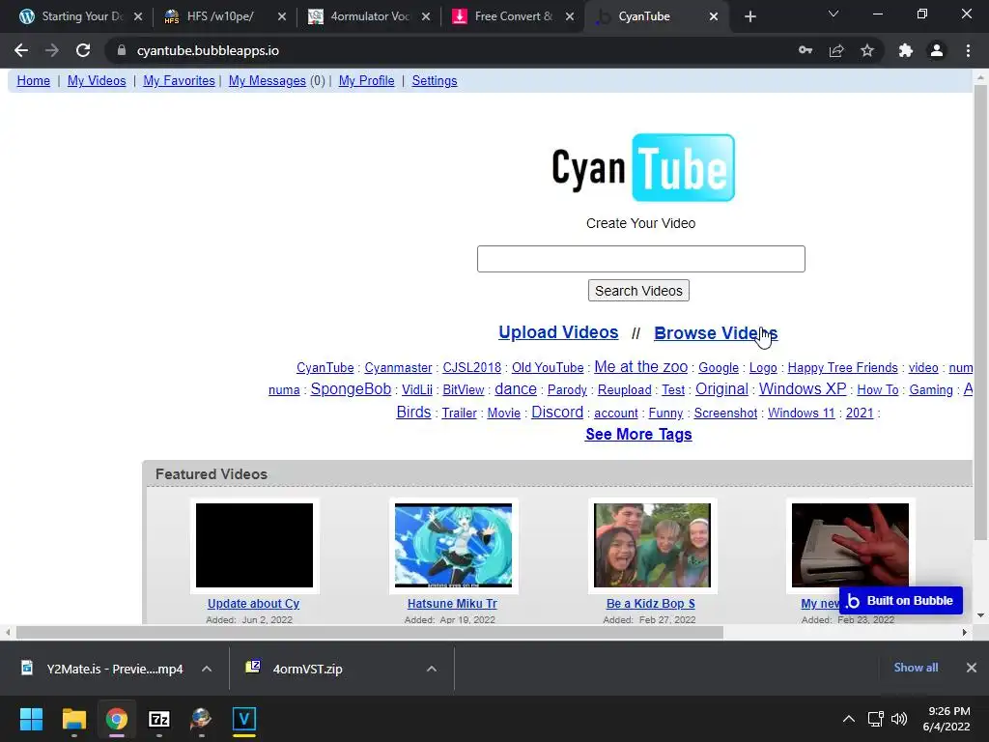
Task: Focus the video search text box
Action: pyautogui.click(x=641, y=259)
